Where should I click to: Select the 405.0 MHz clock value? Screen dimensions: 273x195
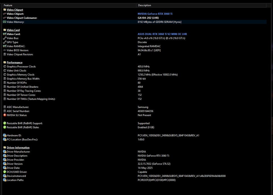[144, 66]
